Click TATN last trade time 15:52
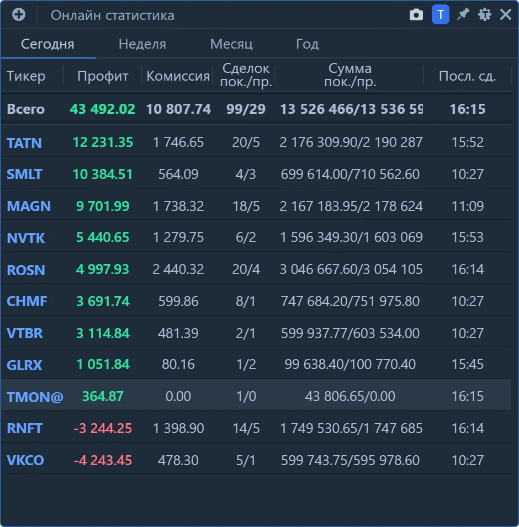 click(x=467, y=142)
